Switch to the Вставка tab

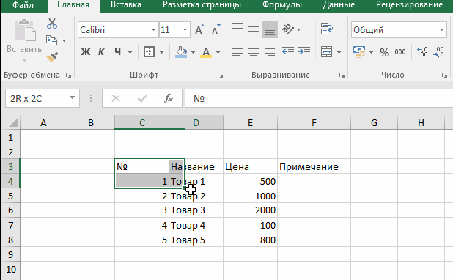click(126, 5)
